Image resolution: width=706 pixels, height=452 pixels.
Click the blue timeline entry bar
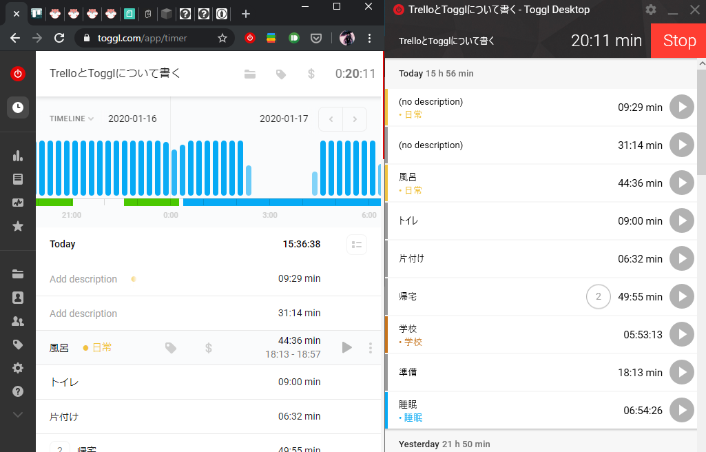[282, 203]
